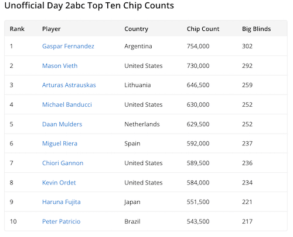Click Chiori Gannon player link
The image size is (293, 237).
pyautogui.click(x=63, y=163)
